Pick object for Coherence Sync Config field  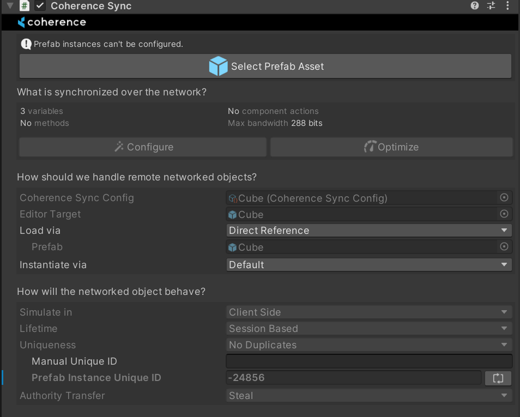(504, 198)
